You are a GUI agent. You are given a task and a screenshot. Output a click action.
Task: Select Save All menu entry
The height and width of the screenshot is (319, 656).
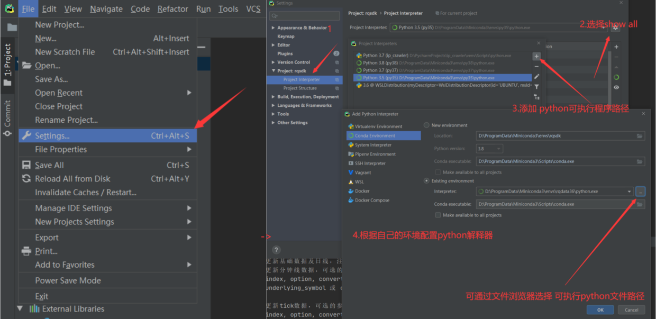tap(108, 165)
